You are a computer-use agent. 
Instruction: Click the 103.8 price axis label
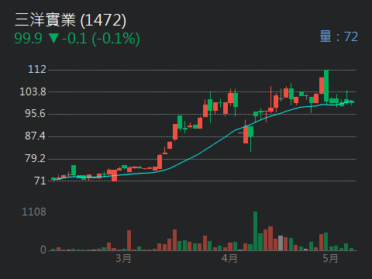(33, 91)
